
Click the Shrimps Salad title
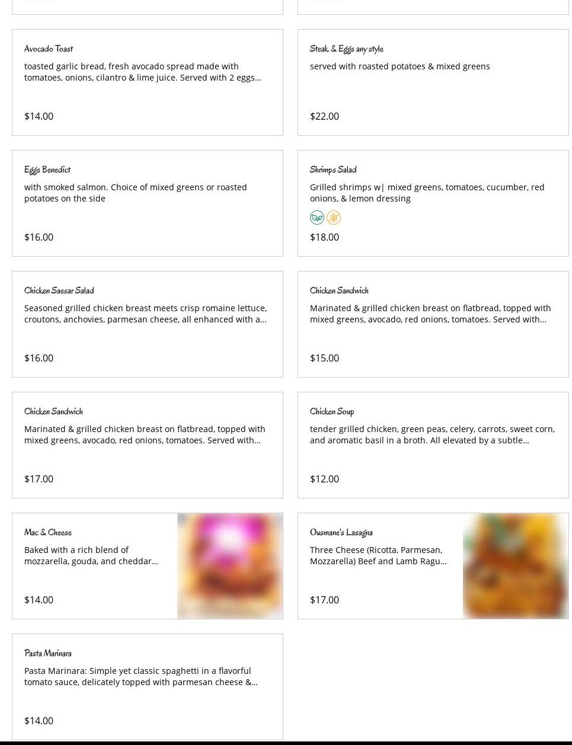(x=333, y=170)
